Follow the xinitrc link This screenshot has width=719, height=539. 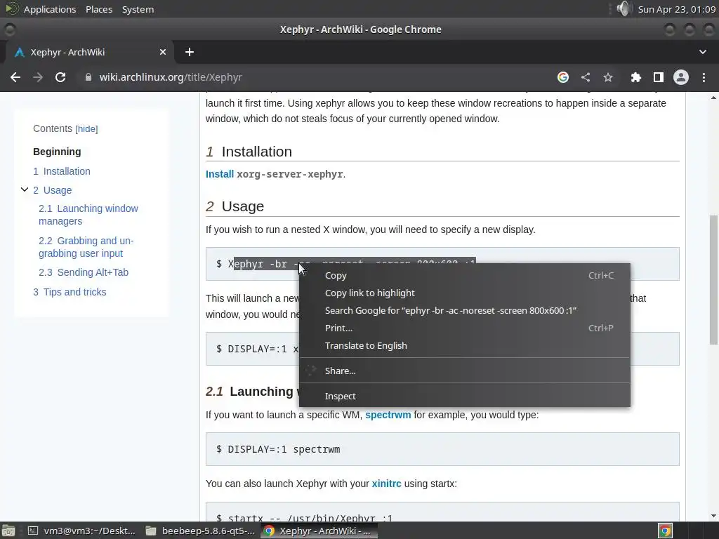pyautogui.click(x=387, y=484)
